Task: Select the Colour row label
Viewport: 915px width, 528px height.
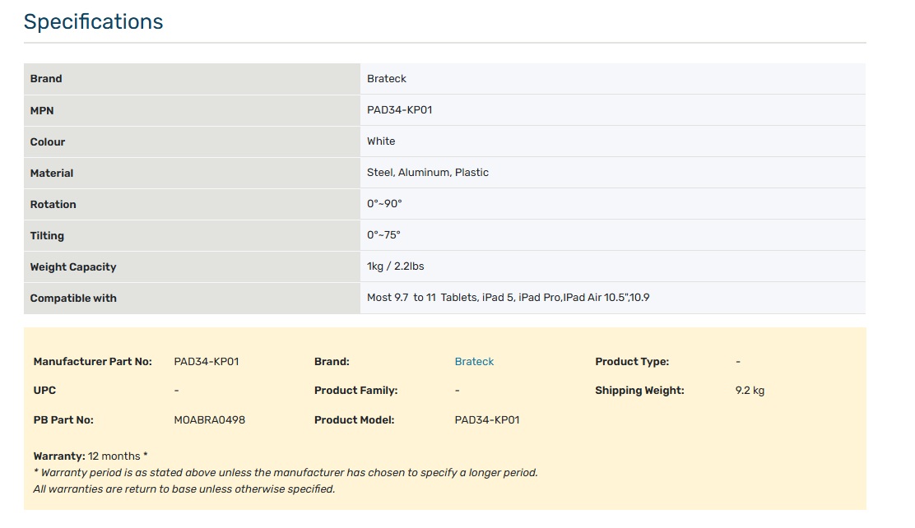Action: point(48,141)
